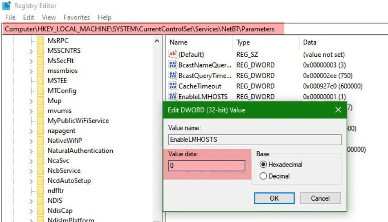This screenshot has width=388, height=222.
Task: Click the mssmbios folder icon
Action: [41, 71]
